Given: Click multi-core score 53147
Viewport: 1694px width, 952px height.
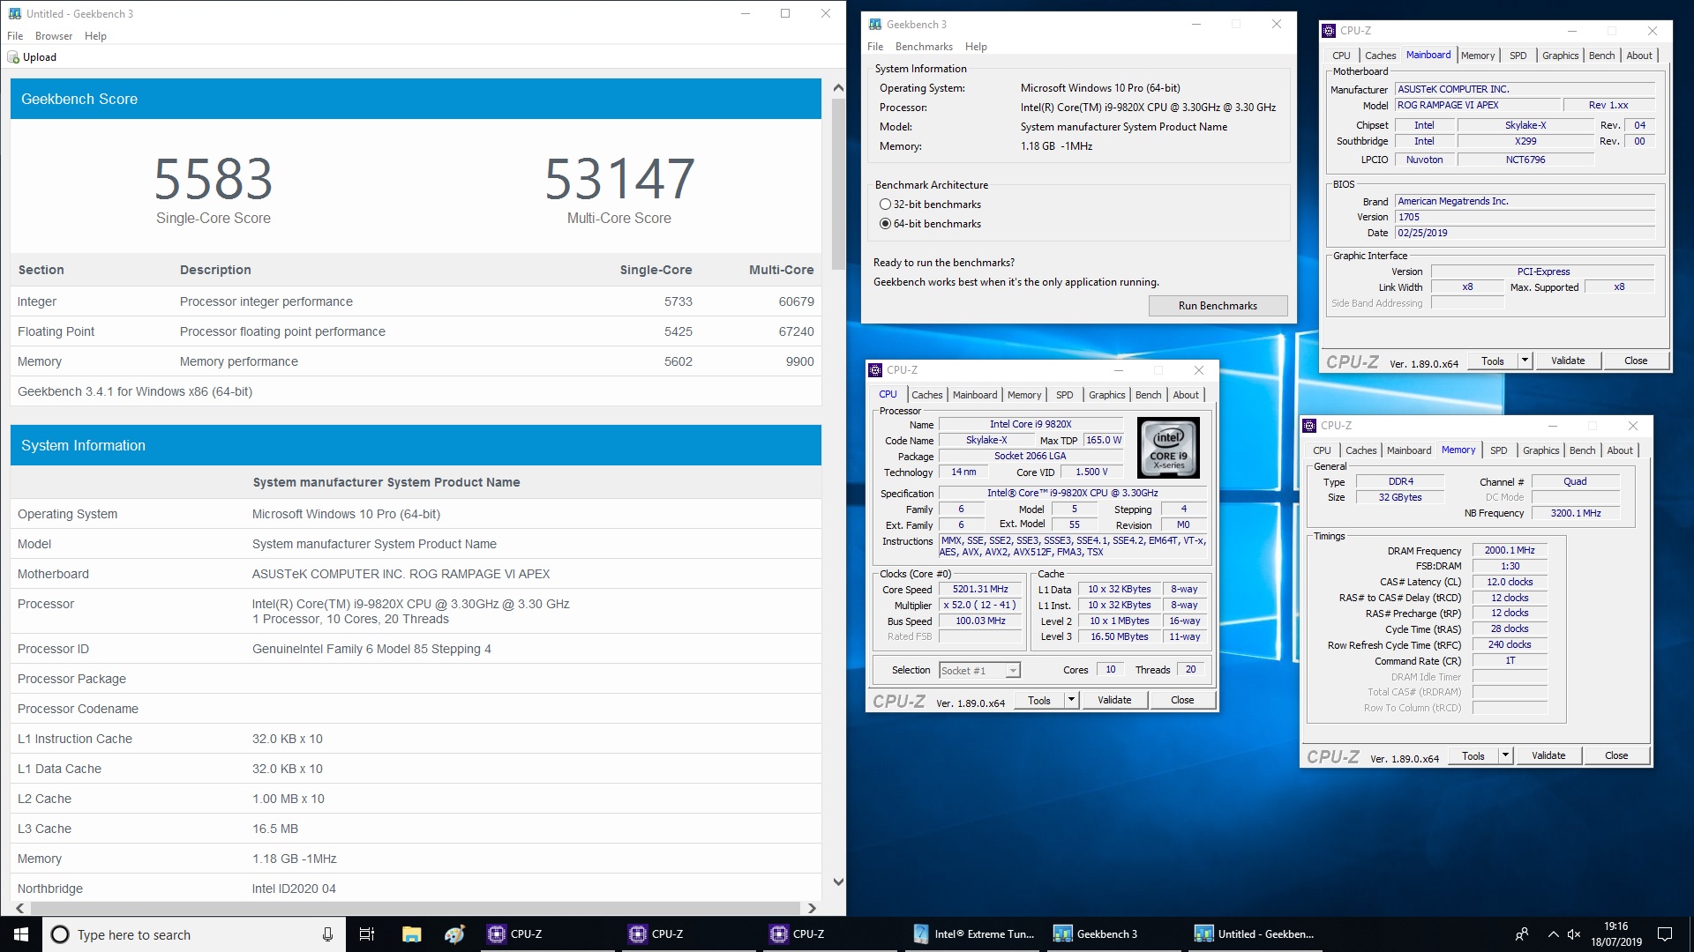Looking at the screenshot, I should pyautogui.click(x=619, y=179).
